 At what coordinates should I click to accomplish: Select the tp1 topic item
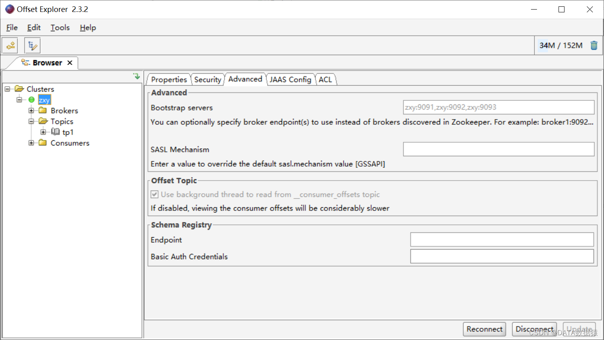click(x=68, y=132)
